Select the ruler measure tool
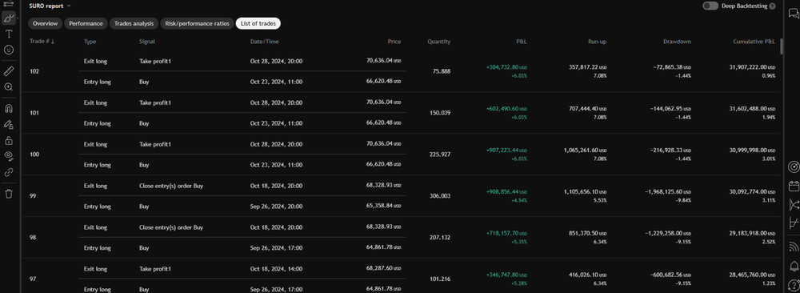Image resolution: width=800 pixels, height=293 pixels. point(8,71)
